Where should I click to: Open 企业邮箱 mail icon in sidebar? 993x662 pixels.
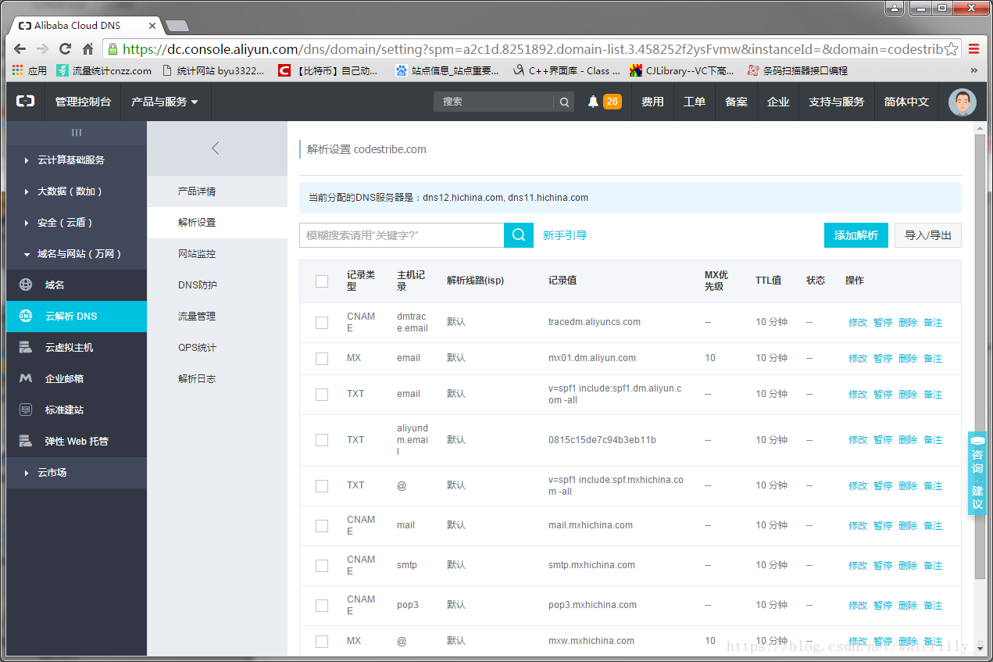(26, 378)
